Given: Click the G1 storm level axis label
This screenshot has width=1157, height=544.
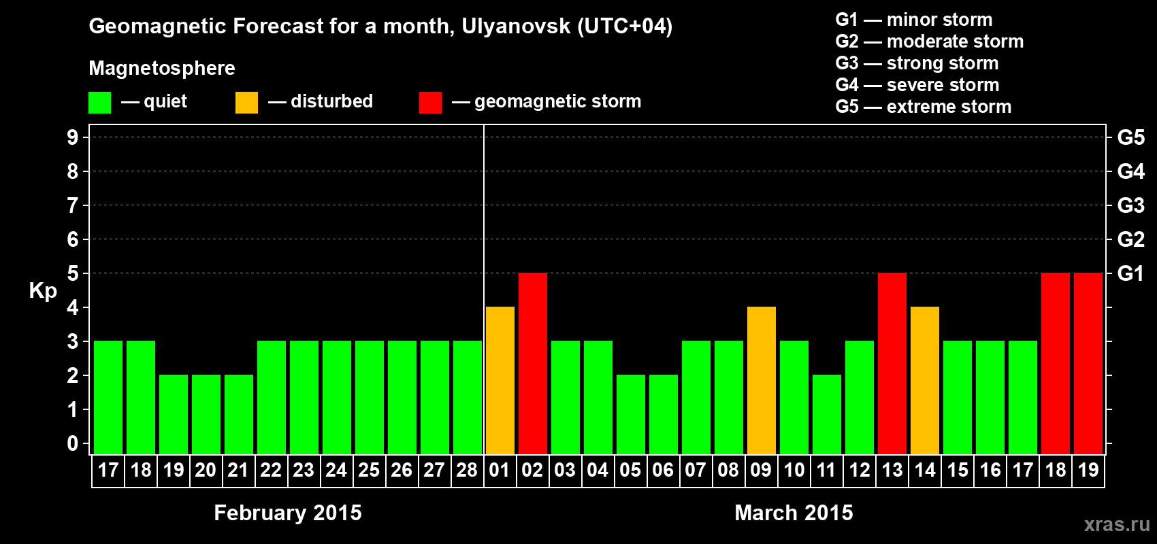Looking at the screenshot, I should pyautogui.click(x=1130, y=273).
